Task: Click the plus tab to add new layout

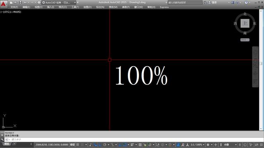Action: tap(14, 144)
